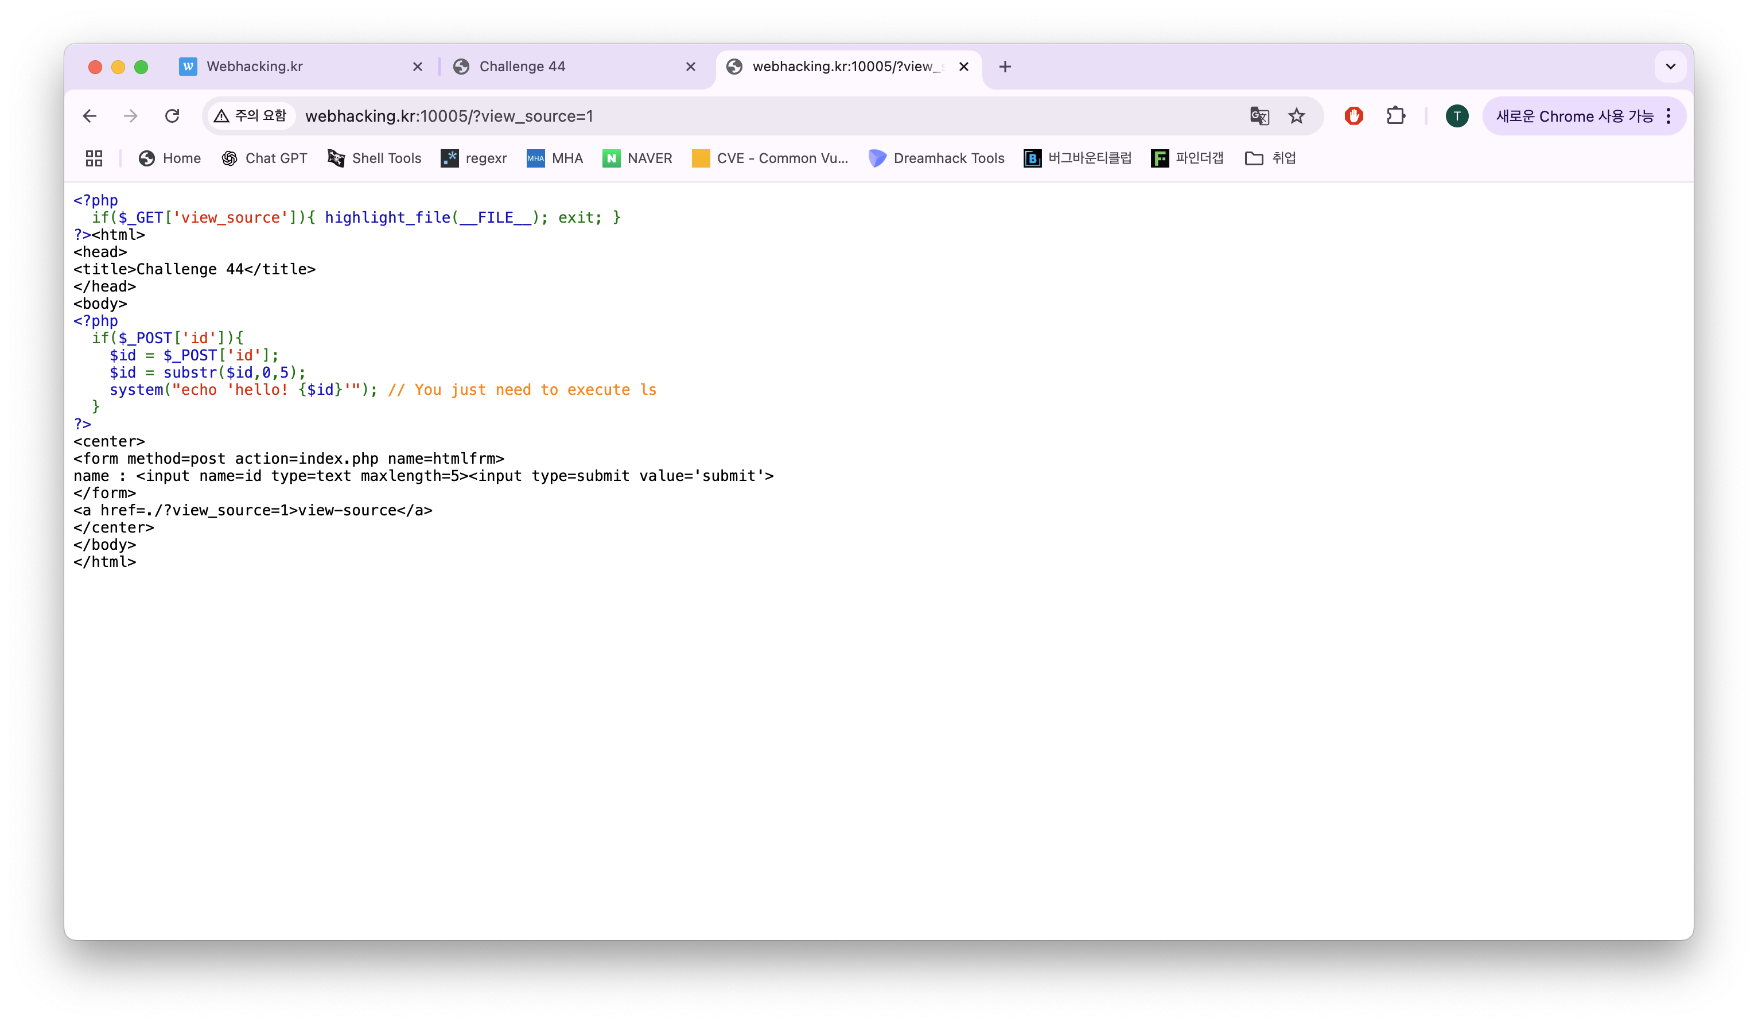Click the forward navigation arrow
1758x1025 pixels.
click(130, 116)
